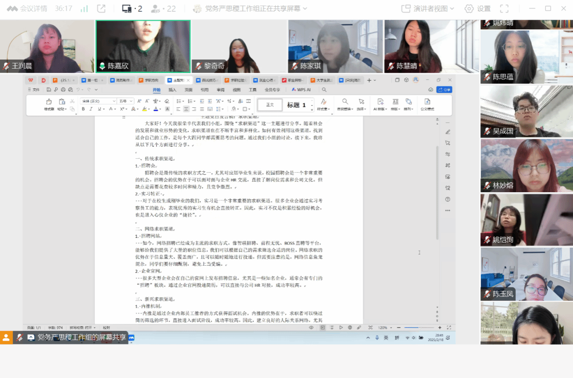The width and height of the screenshot is (573, 378).
Task: Toggle italic formatting in the ribbon
Action: coord(91,109)
